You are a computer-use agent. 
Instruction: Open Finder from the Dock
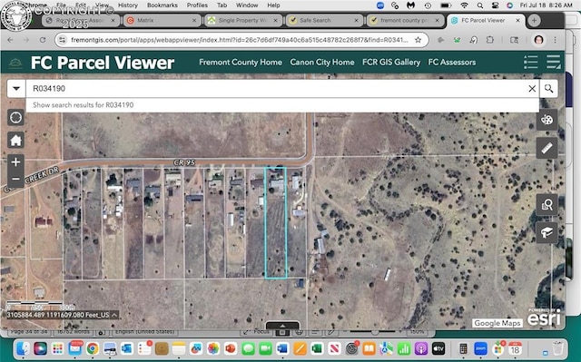click(23, 348)
